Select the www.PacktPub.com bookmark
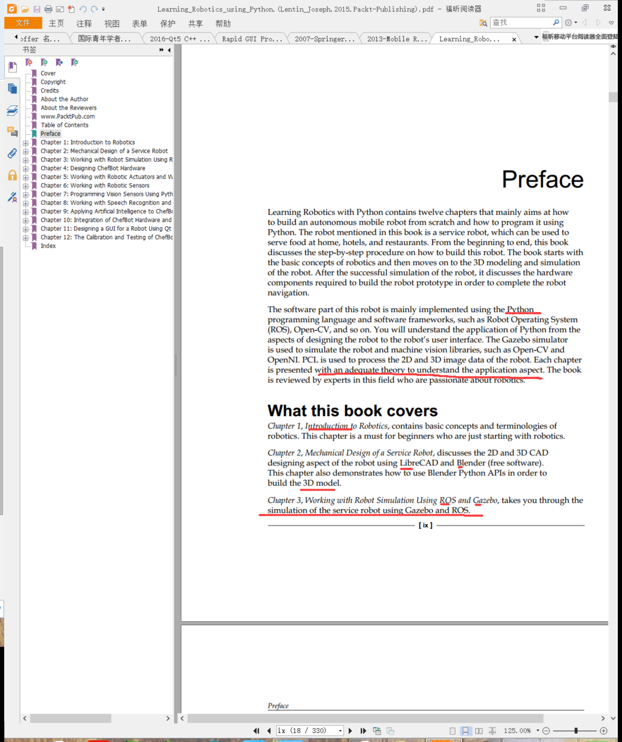The height and width of the screenshot is (742, 622). click(x=68, y=117)
